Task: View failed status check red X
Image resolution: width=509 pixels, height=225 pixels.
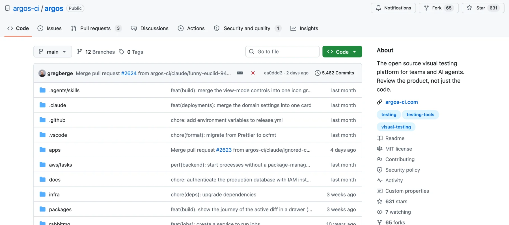Action: [253, 73]
